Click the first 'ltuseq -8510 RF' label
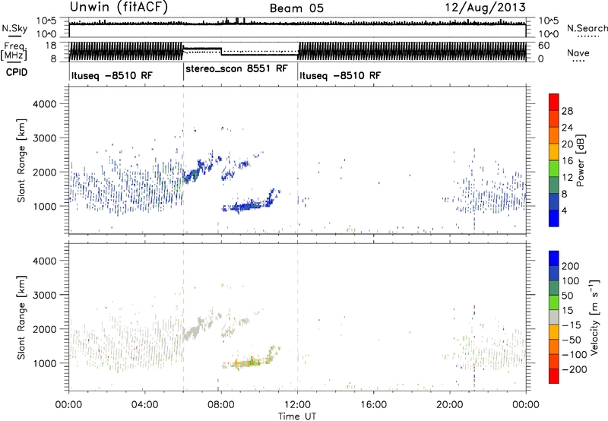 [x=112, y=75]
